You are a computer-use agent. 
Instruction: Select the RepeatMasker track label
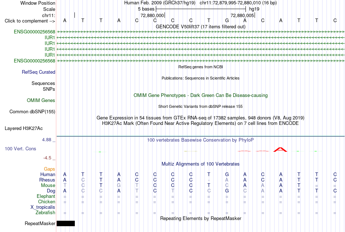[40, 223]
